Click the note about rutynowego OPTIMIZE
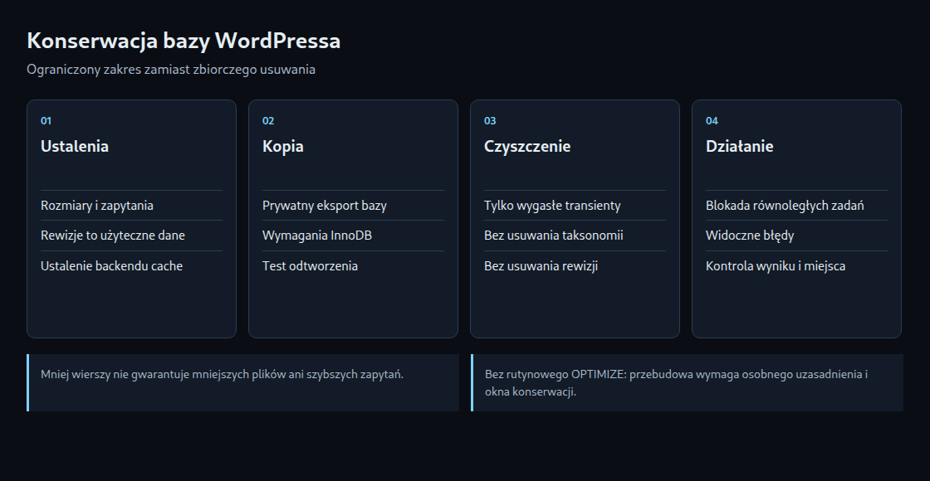This screenshot has width=930, height=481. coord(687,382)
